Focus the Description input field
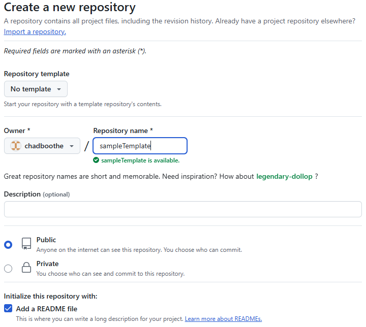366x327 pixels. (x=183, y=209)
